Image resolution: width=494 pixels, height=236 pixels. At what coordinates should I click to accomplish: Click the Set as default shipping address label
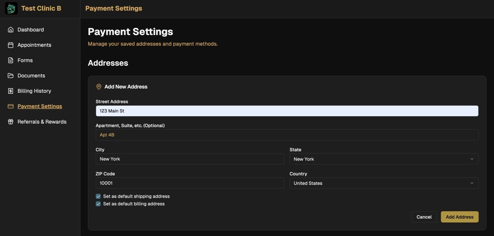136,196
